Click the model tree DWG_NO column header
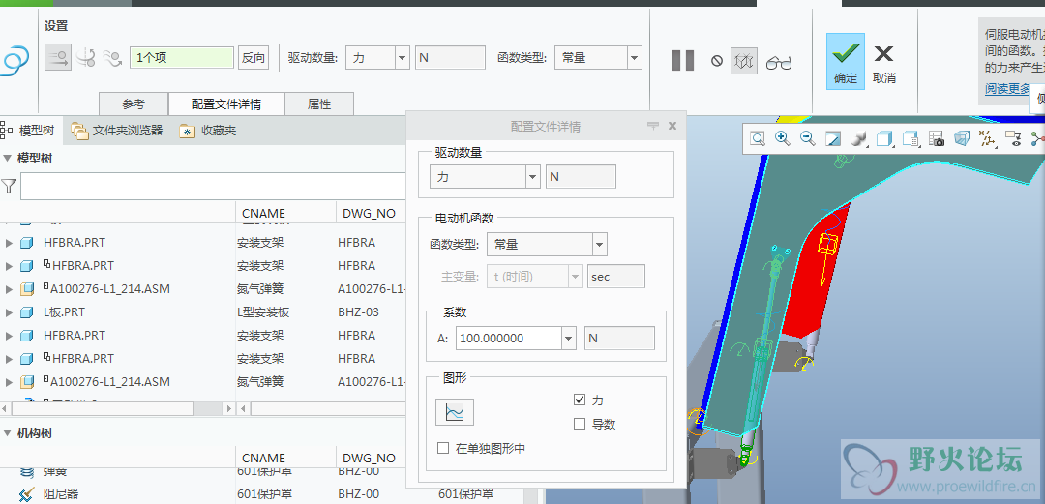 [370, 214]
